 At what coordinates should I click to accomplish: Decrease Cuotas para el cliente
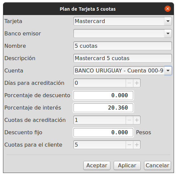tap(129, 145)
